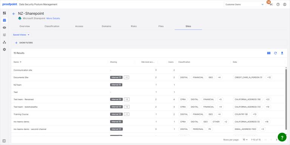Screen dimensions: 290x145
Task: Click the column chooser icon above table
Action: pos(269,53)
